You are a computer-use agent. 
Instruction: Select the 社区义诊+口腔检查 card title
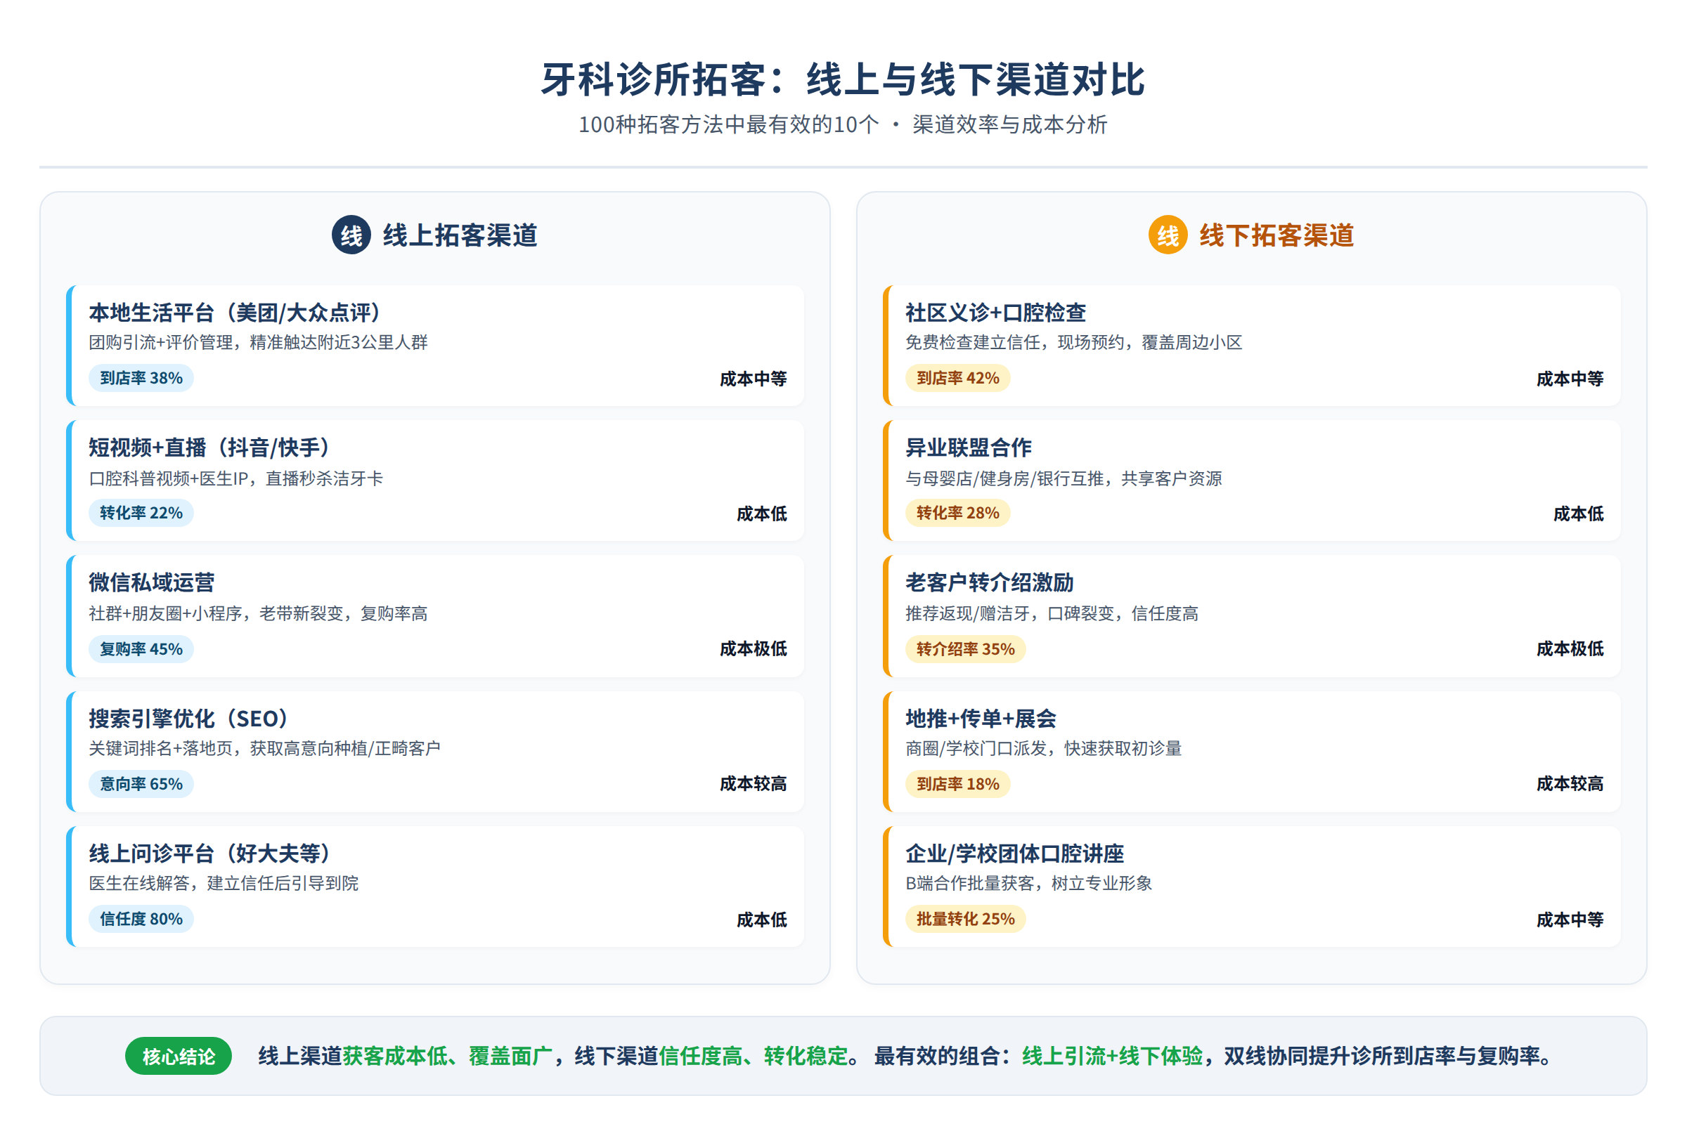click(995, 313)
